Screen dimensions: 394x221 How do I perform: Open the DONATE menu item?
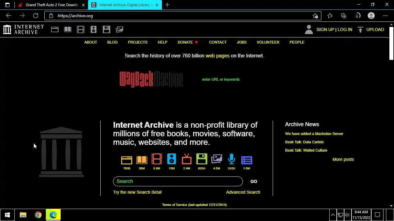point(188,42)
